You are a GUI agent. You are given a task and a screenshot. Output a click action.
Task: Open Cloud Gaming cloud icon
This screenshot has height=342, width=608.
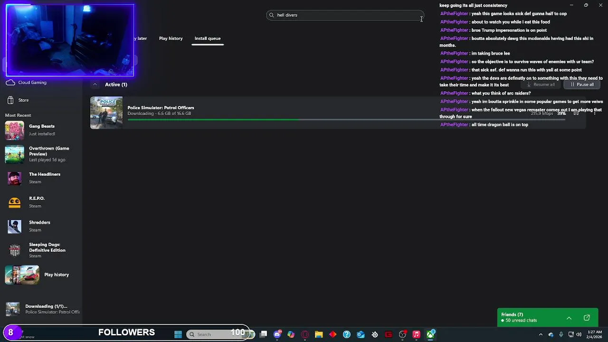click(x=10, y=83)
